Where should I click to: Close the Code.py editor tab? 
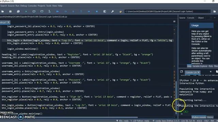tap(9, 22)
